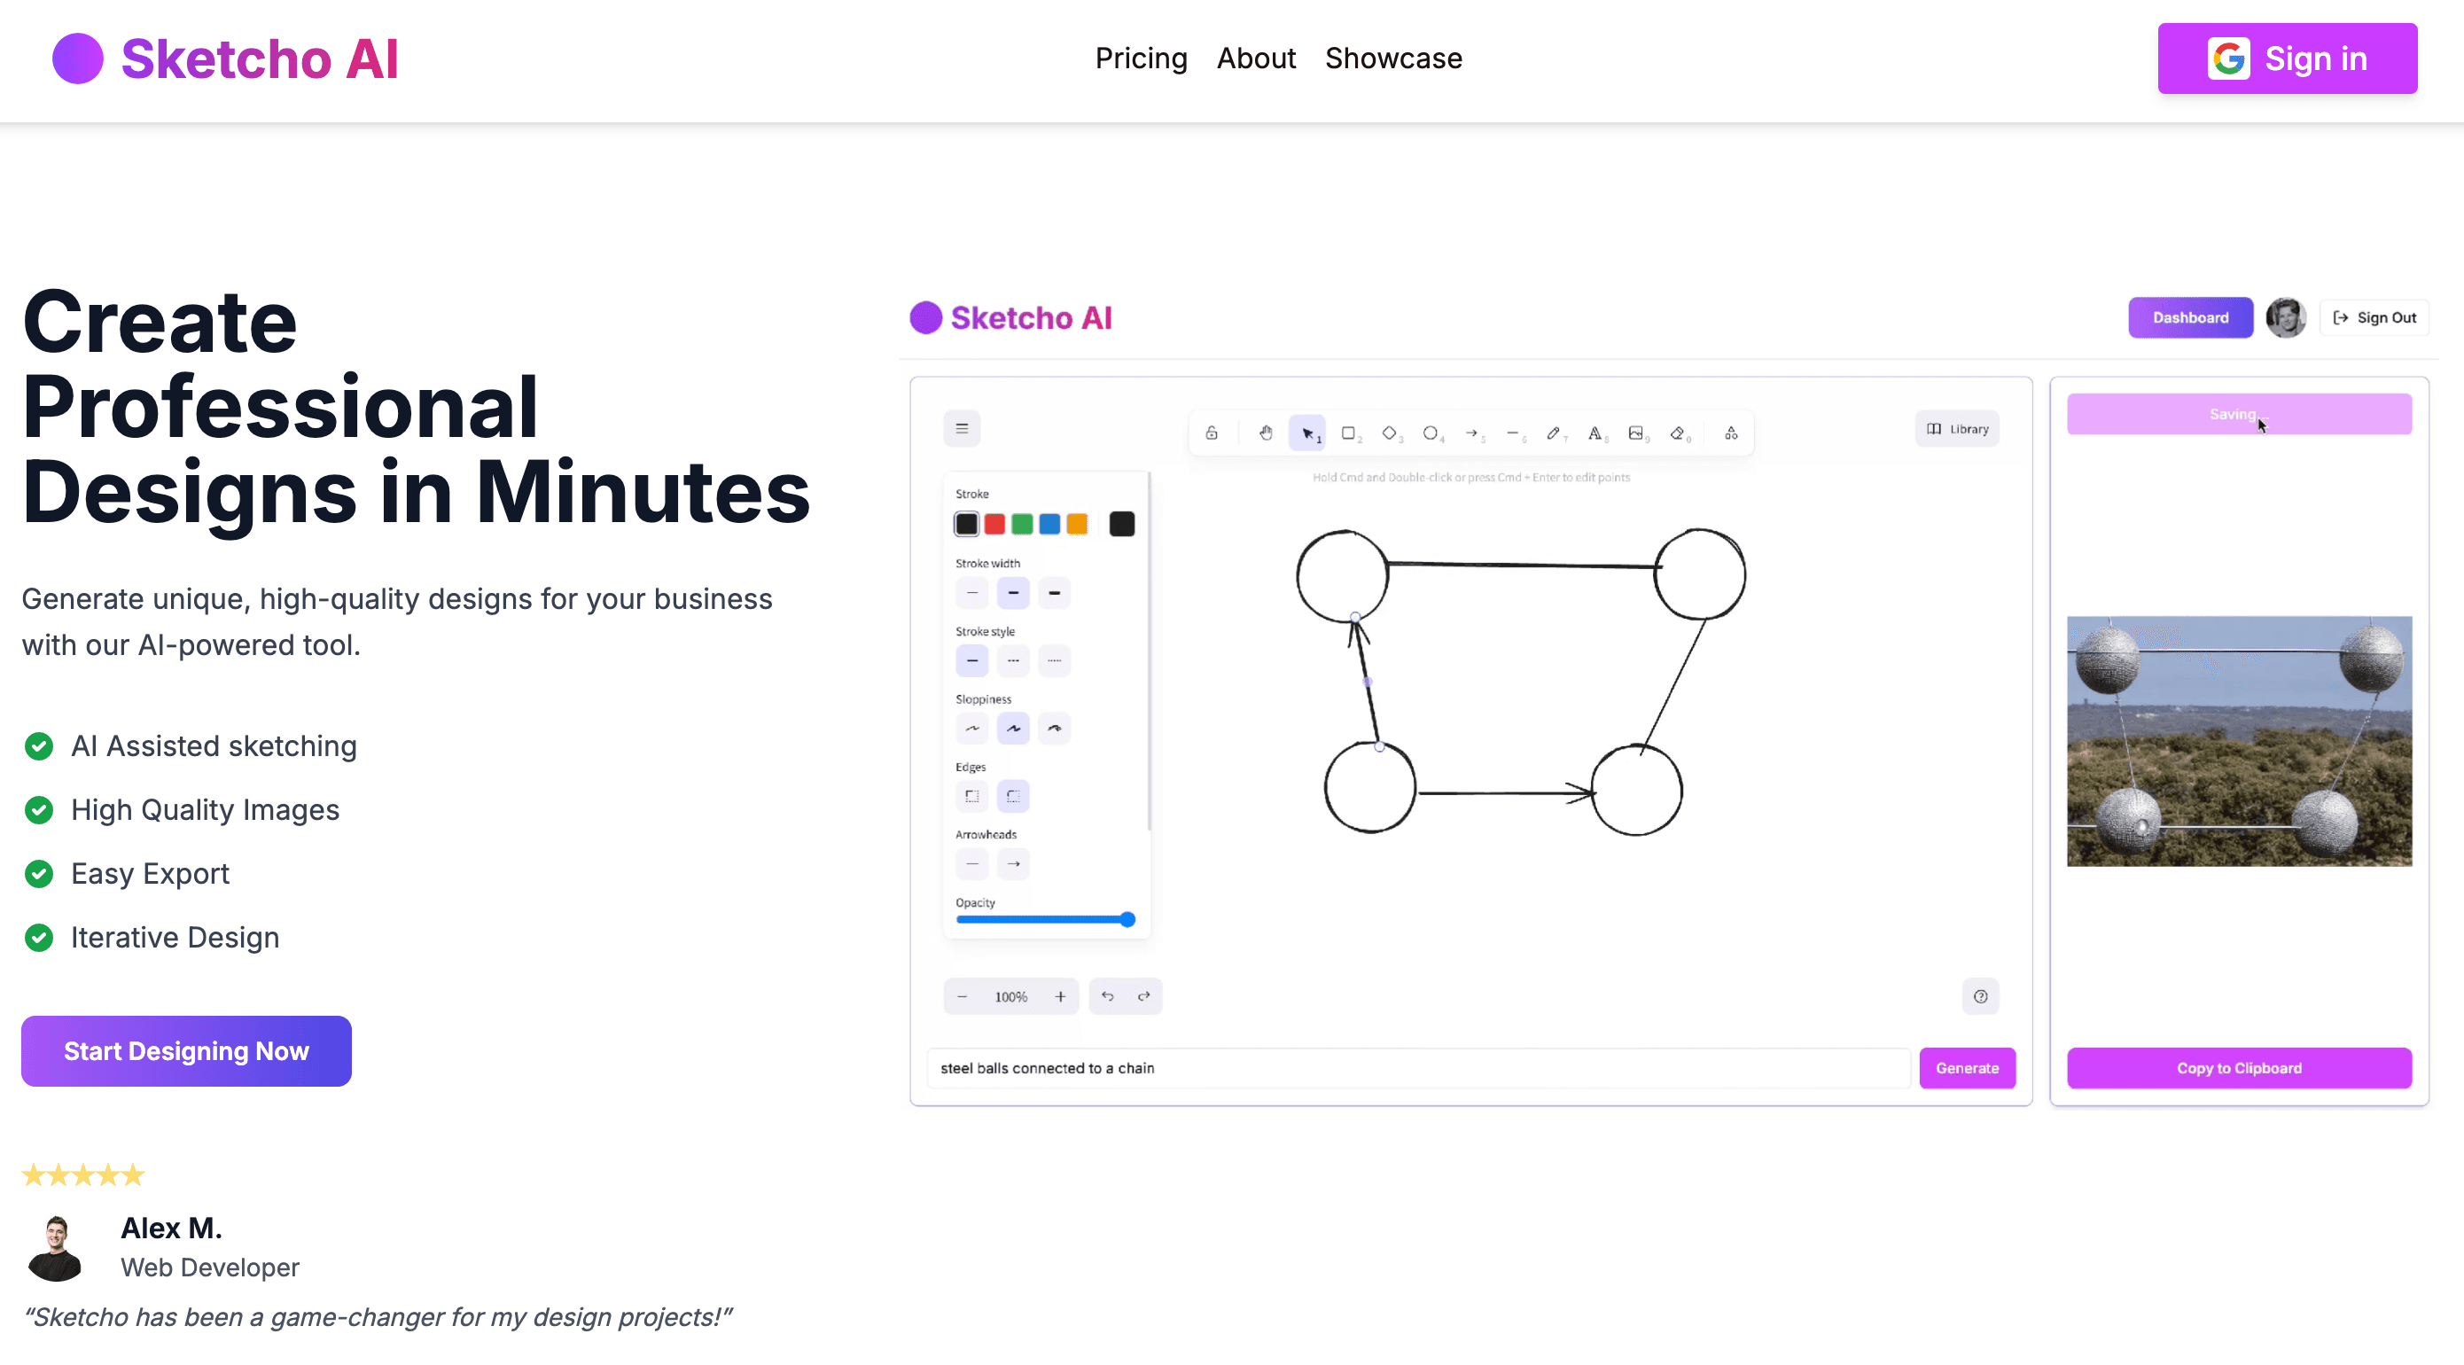The height and width of the screenshot is (1365, 2464).
Task: Choose round edges option
Action: [1013, 796]
